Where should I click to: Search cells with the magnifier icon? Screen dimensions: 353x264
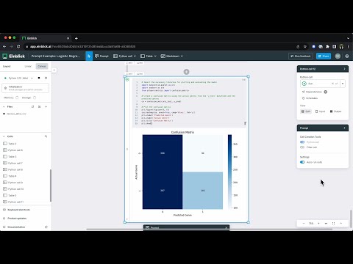click(46, 136)
